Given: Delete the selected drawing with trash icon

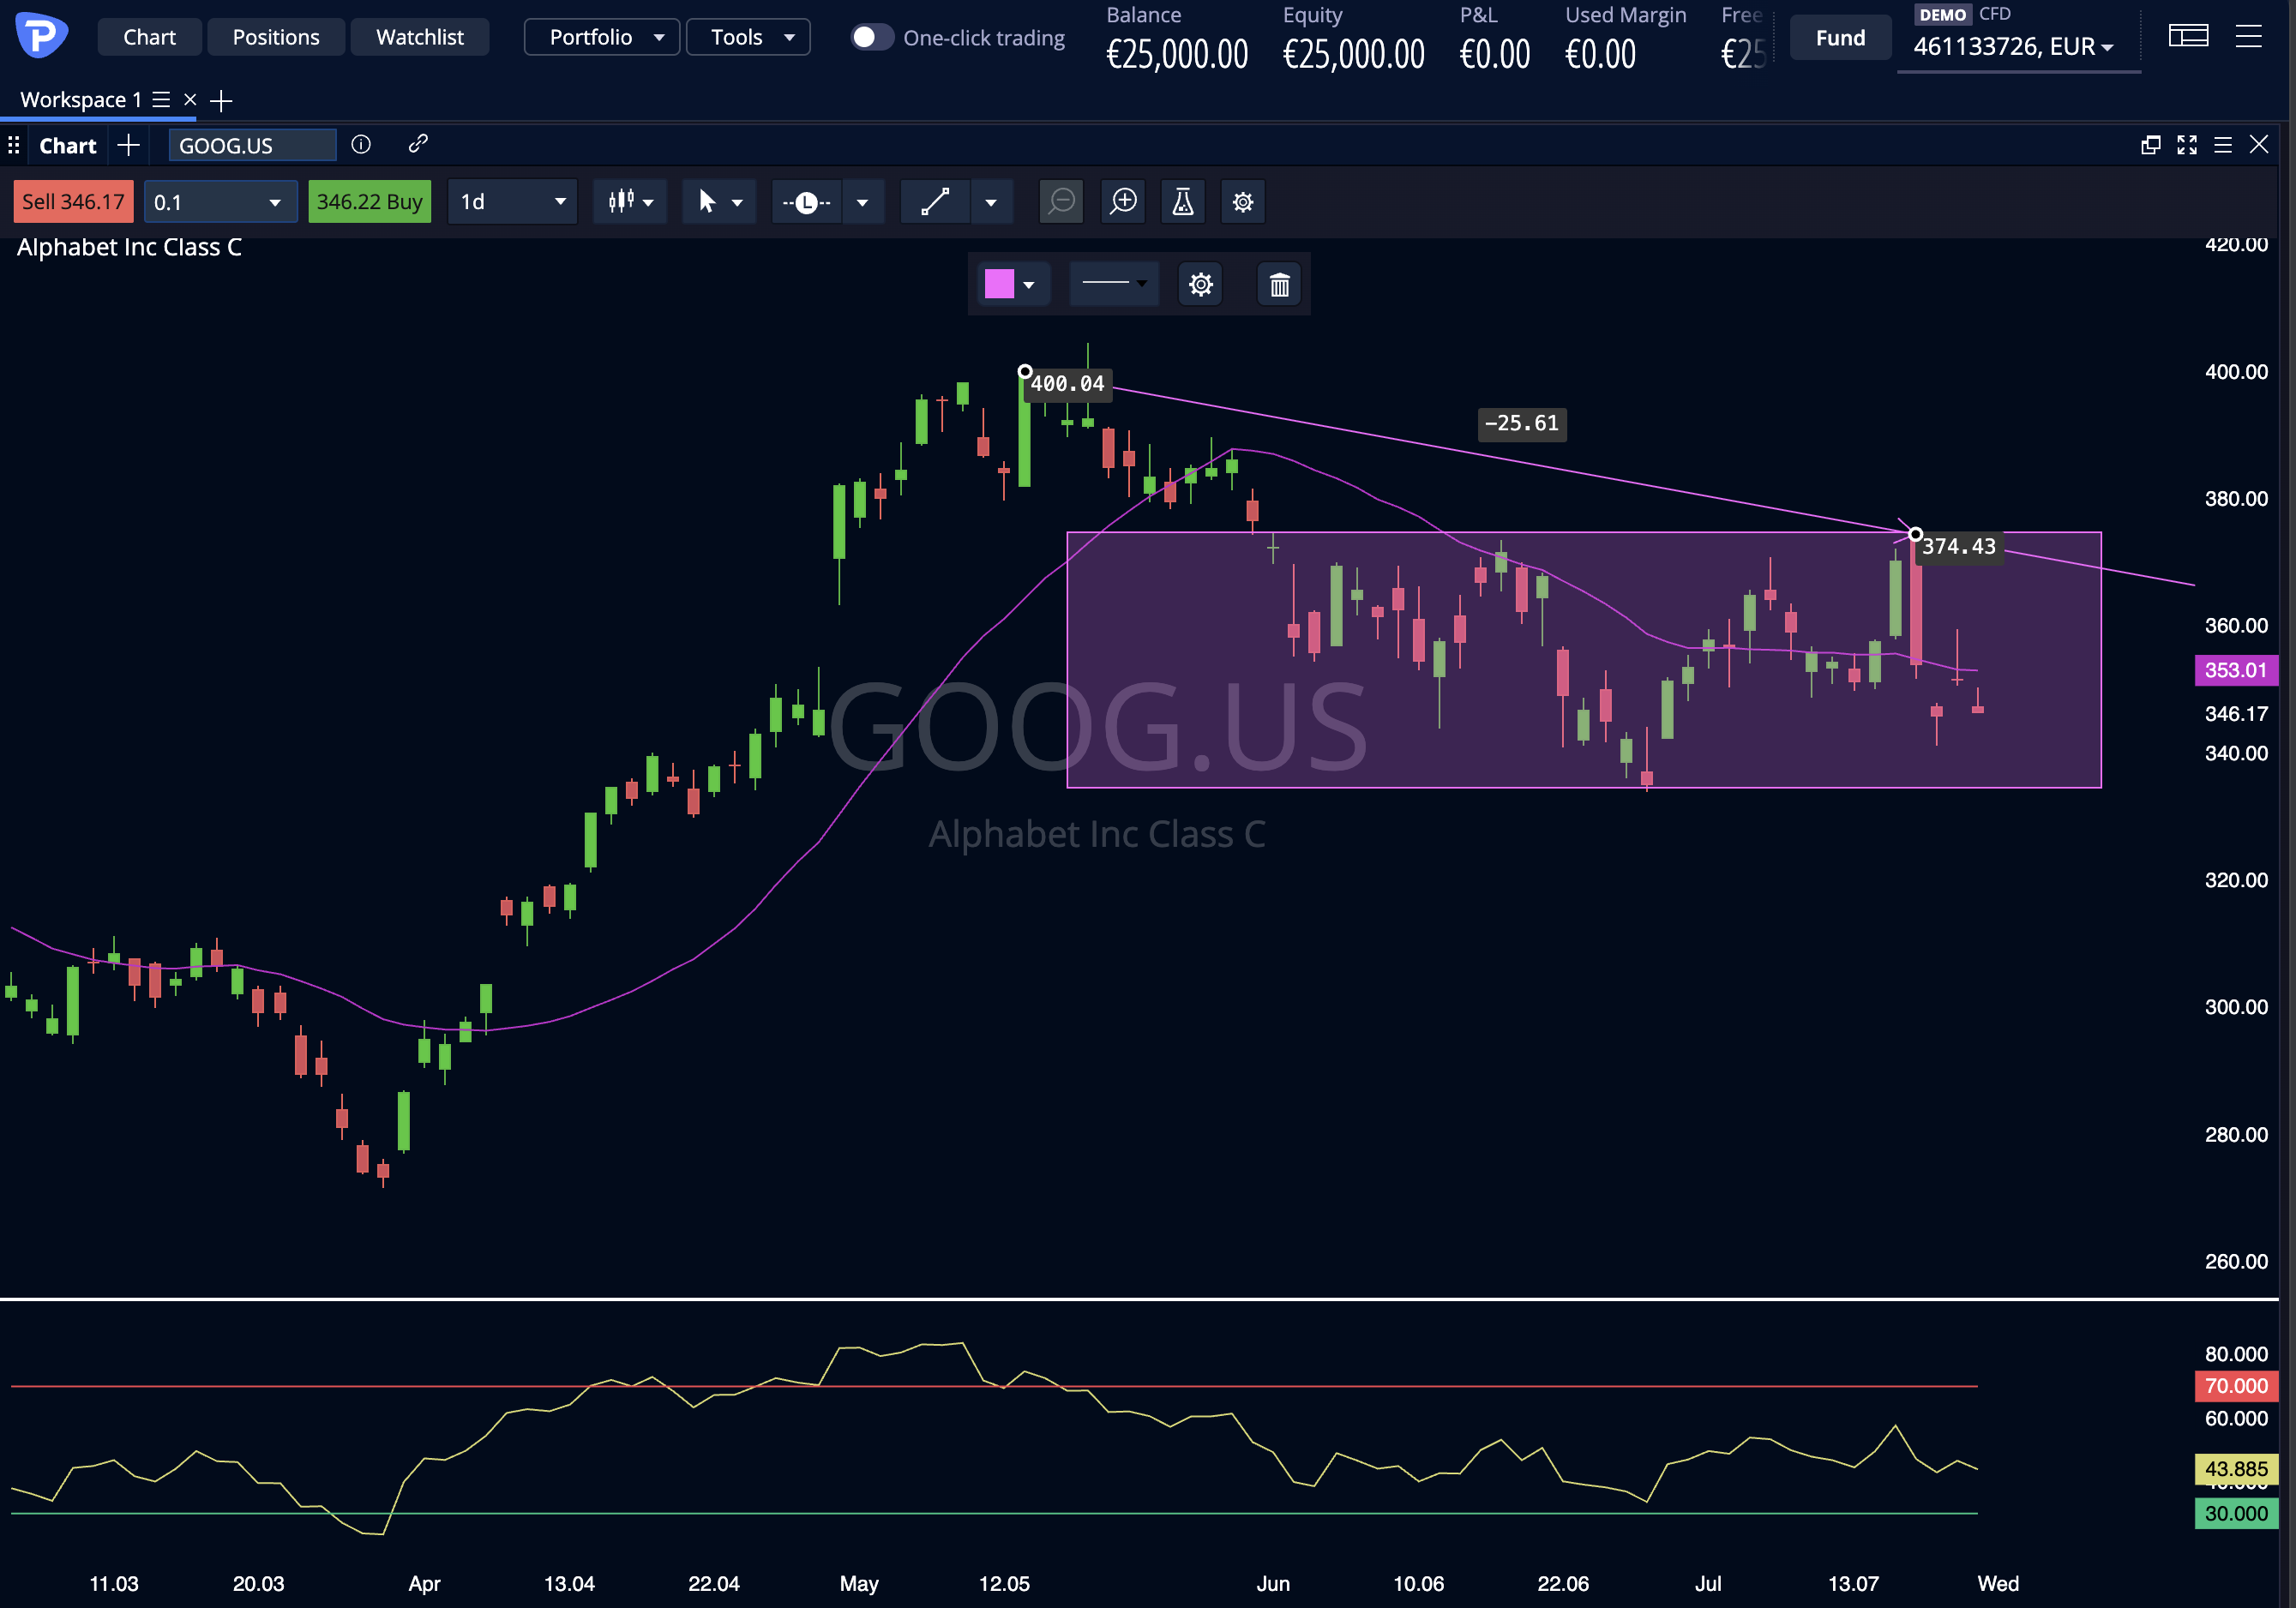Looking at the screenshot, I should pos(1279,285).
